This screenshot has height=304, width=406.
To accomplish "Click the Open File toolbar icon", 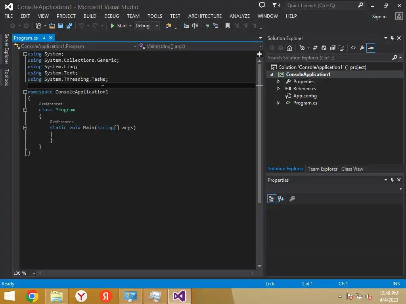I will 52,26.
